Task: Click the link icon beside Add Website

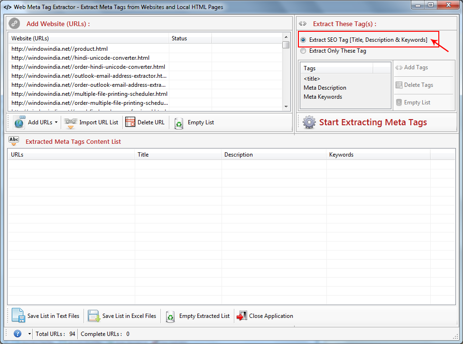Action: (x=14, y=24)
